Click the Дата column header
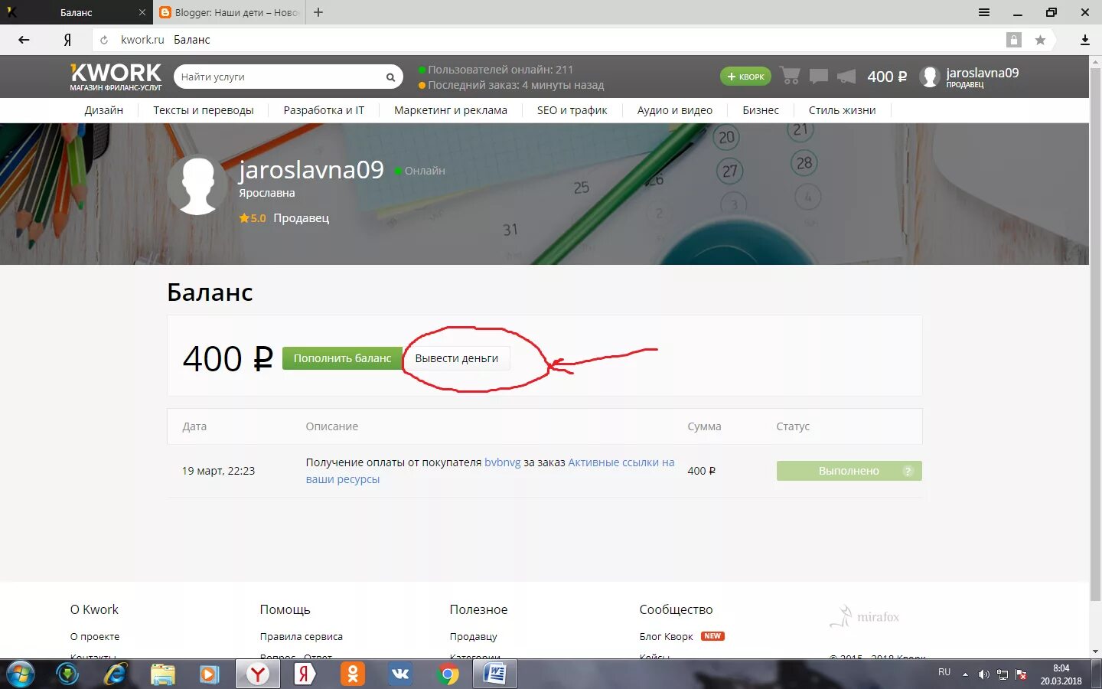 coord(194,426)
